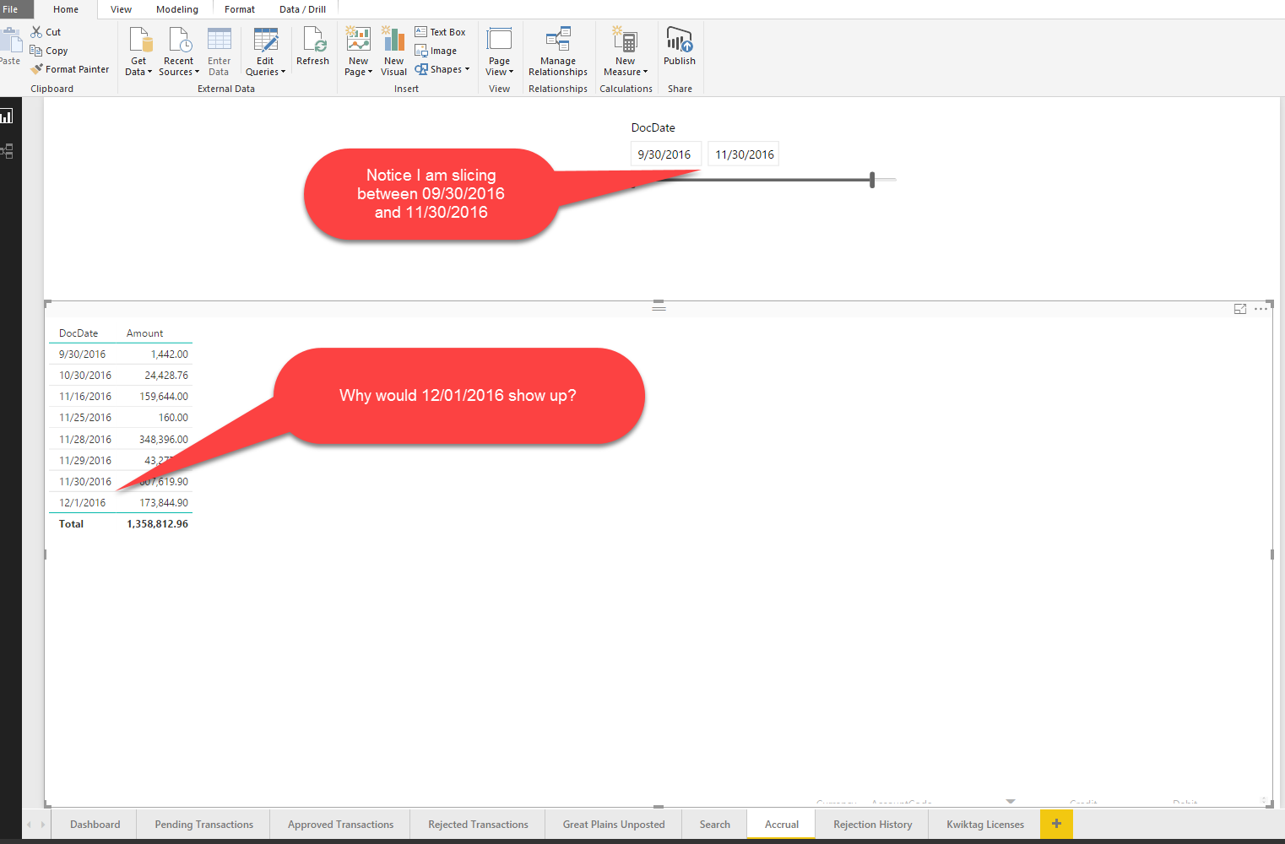The height and width of the screenshot is (844, 1285).
Task: Switch to Relationships view in sidebar
Action: [7, 151]
